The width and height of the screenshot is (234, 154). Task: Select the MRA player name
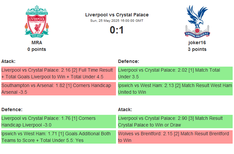point(37,43)
